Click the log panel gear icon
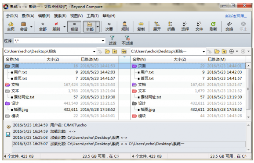The width and height of the screenshot is (254, 163). pyautogui.click(x=8, y=127)
